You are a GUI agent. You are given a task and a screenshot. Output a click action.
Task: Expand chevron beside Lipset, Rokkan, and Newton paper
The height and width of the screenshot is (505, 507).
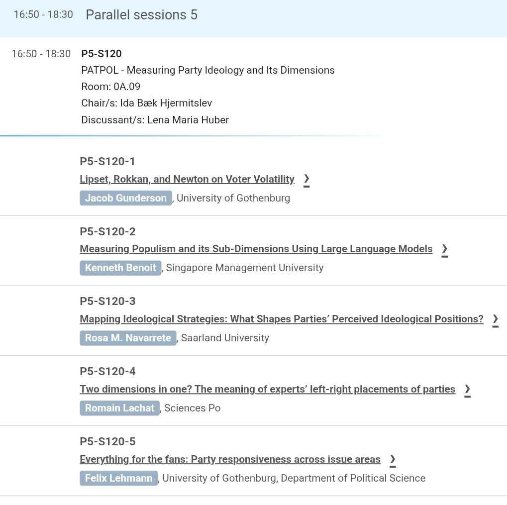306,179
